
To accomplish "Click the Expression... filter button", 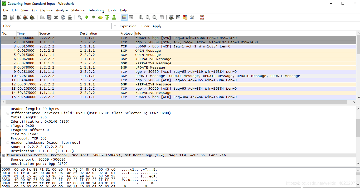I will pyautogui.click(x=129, y=26).
